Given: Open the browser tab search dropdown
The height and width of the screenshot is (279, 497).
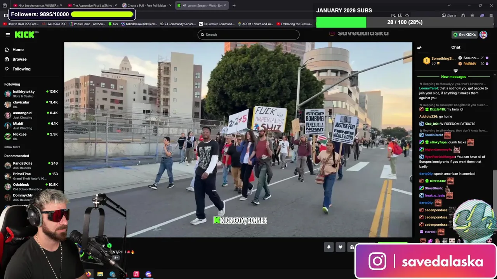Looking at the screenshot, I should point(449,5).
